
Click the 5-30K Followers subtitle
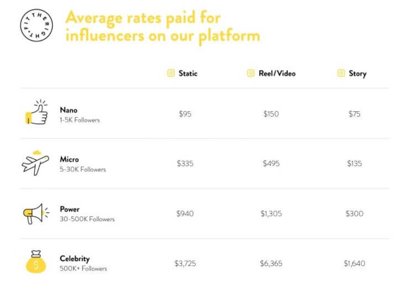coord(83,169)
